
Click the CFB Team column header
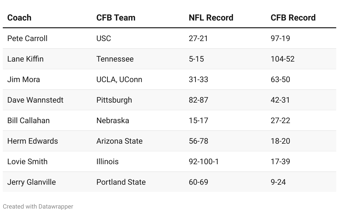click(116, 18)
